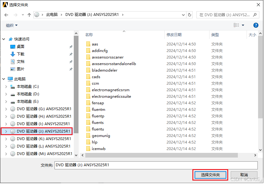Select DVD 驱动器 (M:) ANSYS2025R1

click(45, 154)
